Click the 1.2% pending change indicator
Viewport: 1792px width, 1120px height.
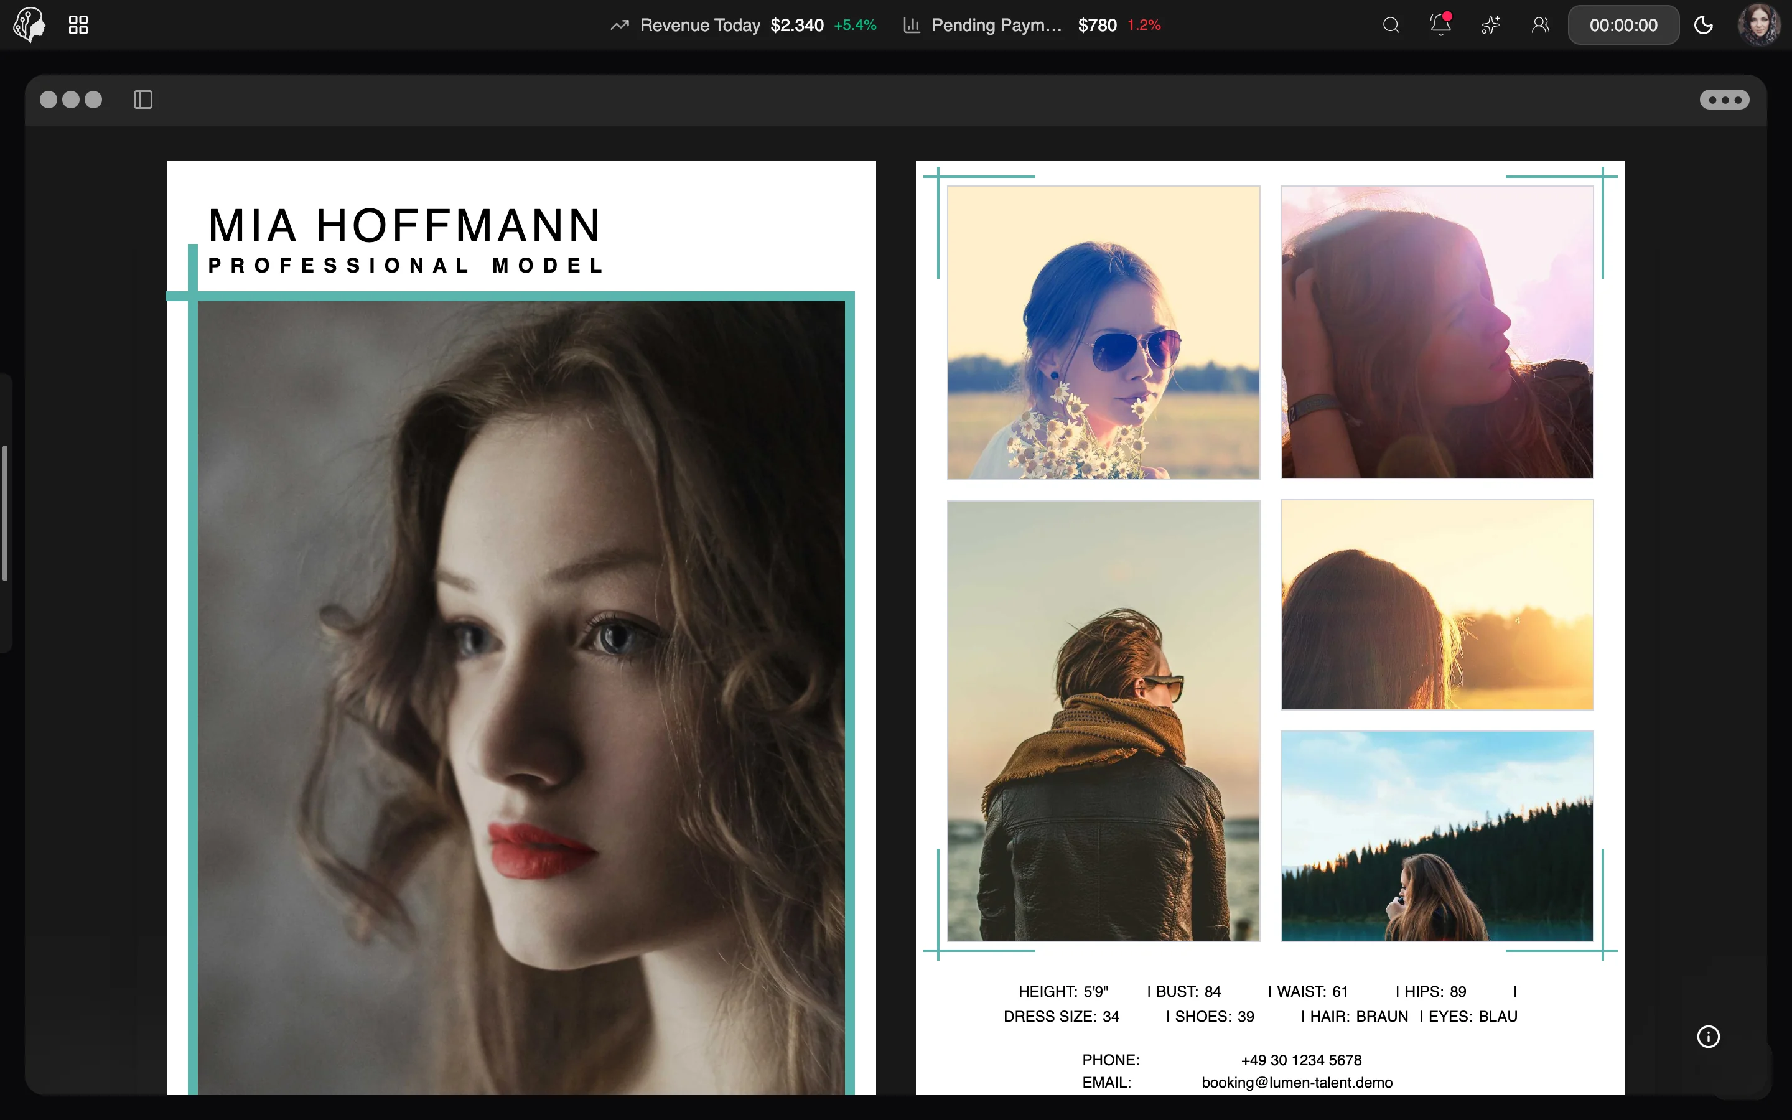(1143, 25)
